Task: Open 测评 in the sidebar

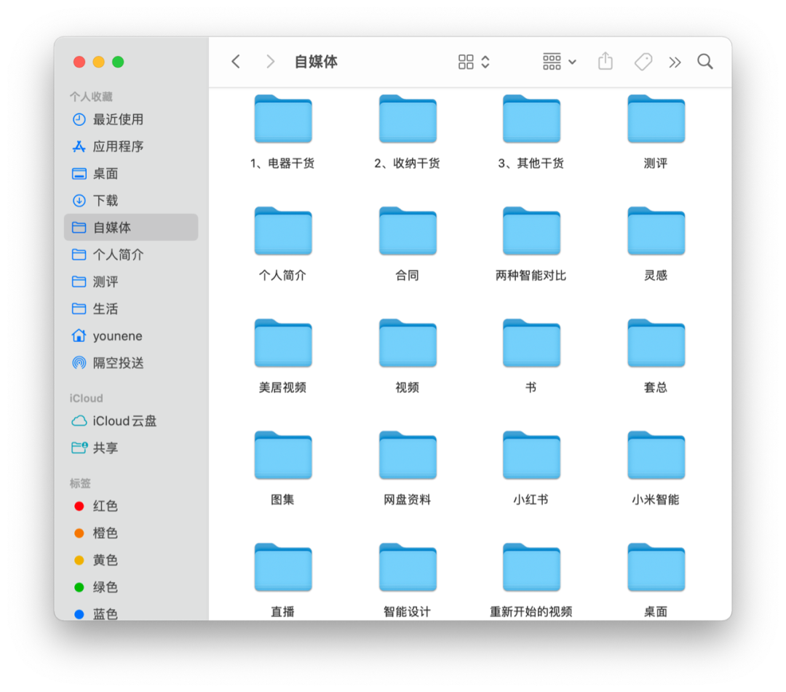Action: 131,282
